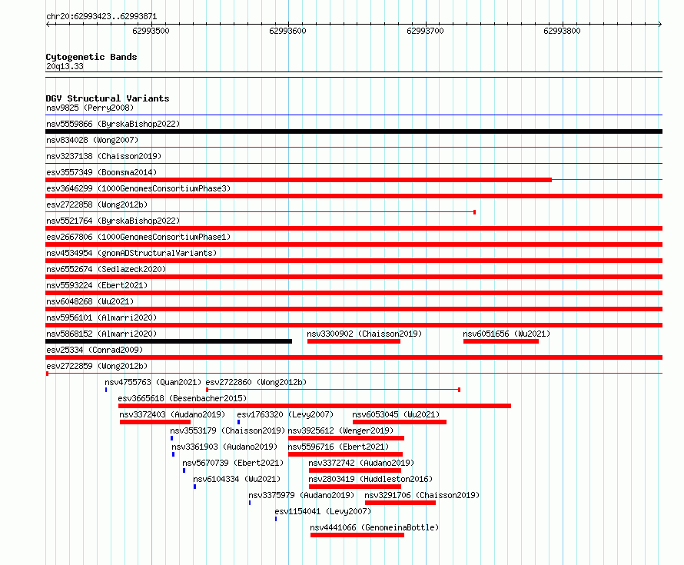
Task: Click nsv3925612 (Wenger2019) label
Action: click(x=340, y=430)
